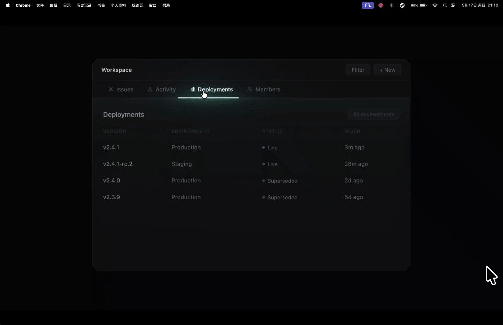Click the STATUS column header

coord(272,131)
